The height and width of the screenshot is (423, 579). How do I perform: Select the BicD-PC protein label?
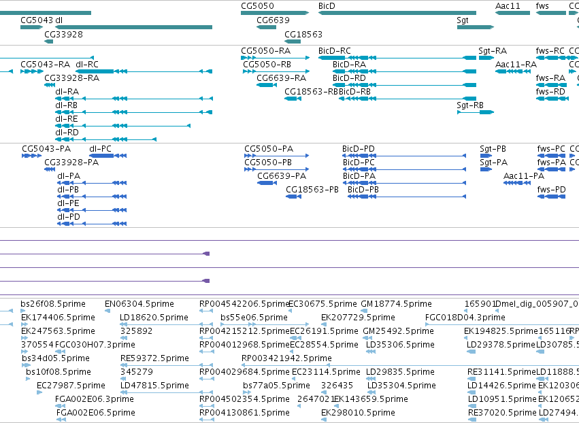(x=359, y=163)
